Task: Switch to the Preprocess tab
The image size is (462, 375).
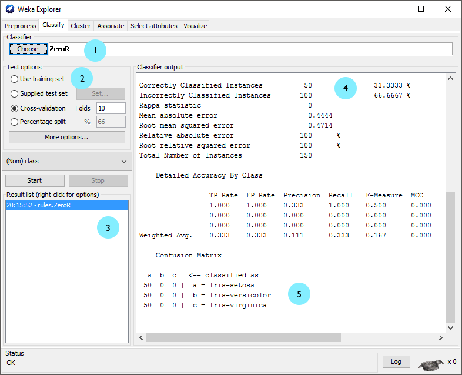Action: pyautogui.click(x=21, y=26)
